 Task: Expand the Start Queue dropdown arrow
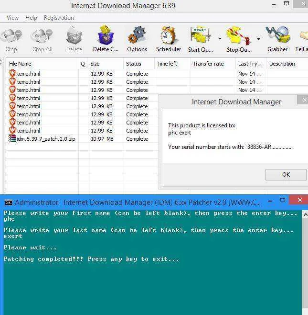click(220, 39)
